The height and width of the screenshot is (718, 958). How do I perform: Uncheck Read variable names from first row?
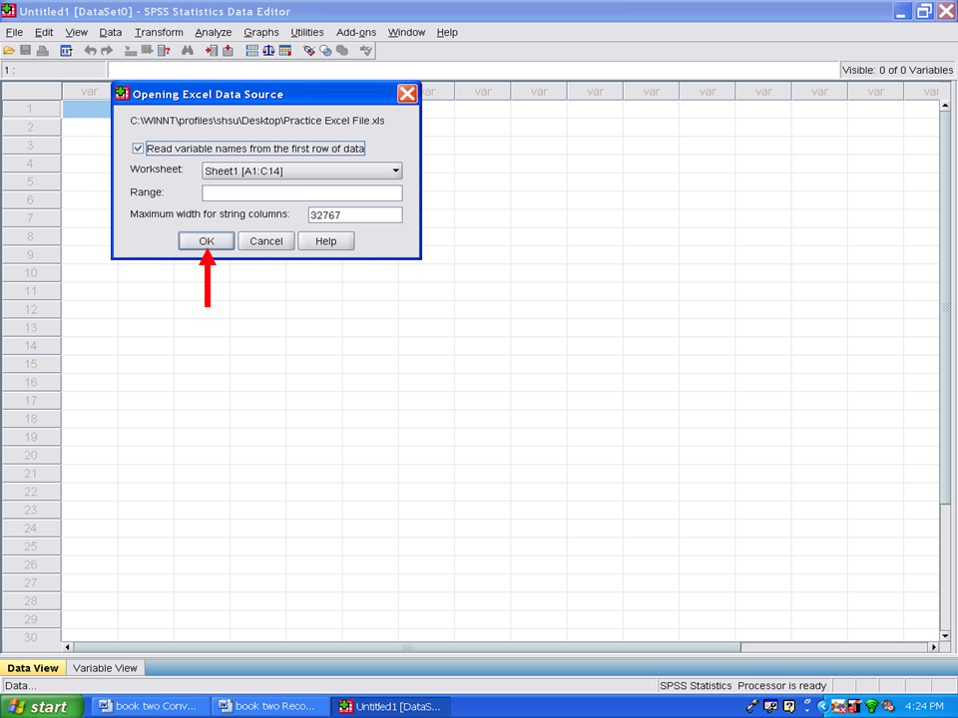click(x=138, y=149)
